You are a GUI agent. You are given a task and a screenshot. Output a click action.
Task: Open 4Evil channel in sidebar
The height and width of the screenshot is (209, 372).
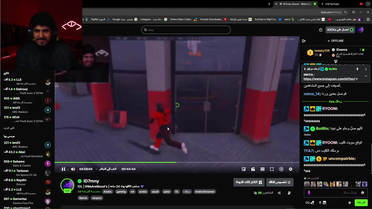tap(27, 119)
